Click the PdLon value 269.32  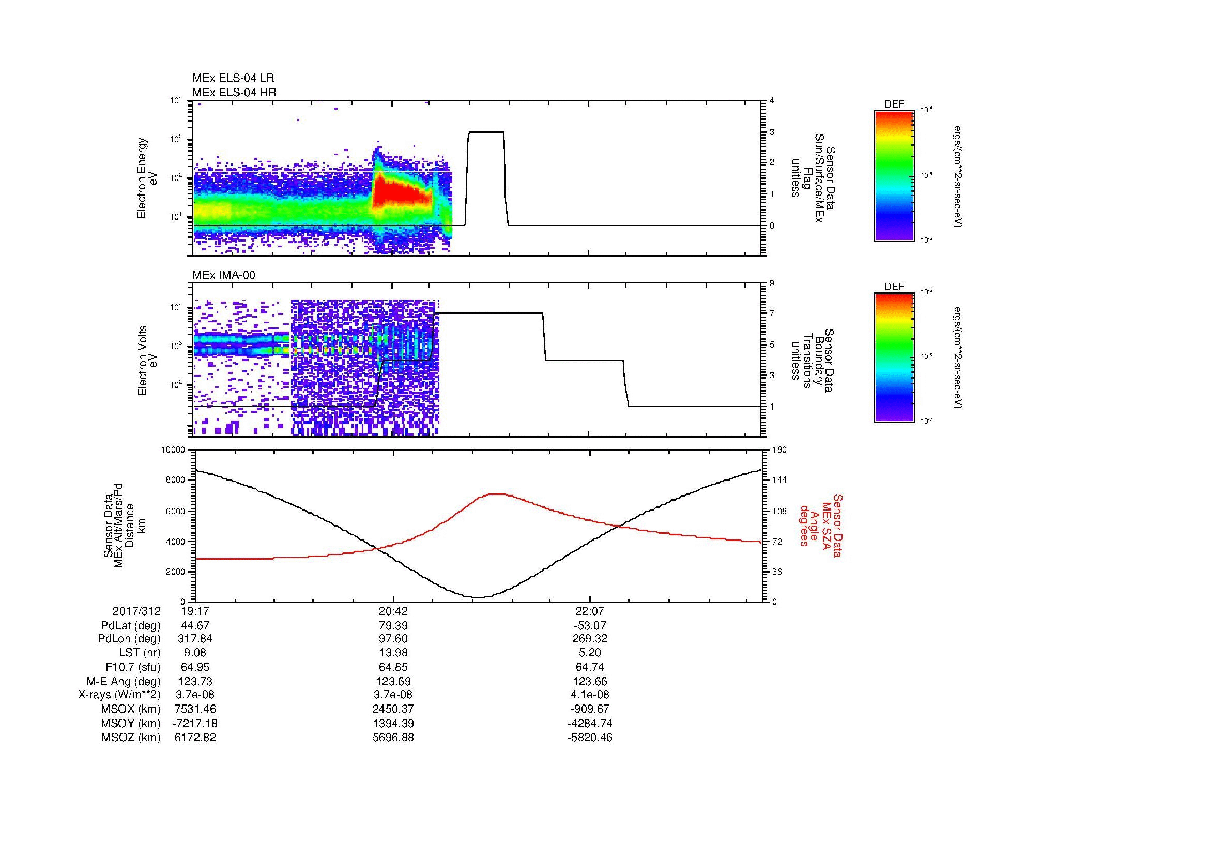(590, 639)
